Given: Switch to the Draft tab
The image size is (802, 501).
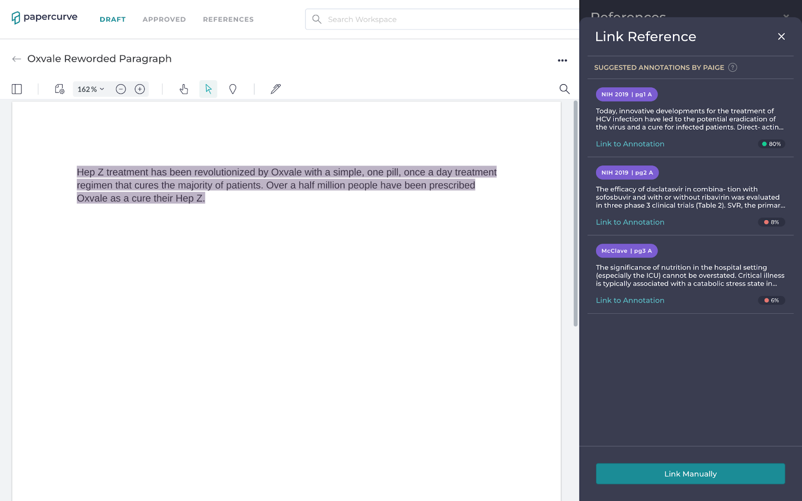Looking at the screenshot, I should click(113, 20).
